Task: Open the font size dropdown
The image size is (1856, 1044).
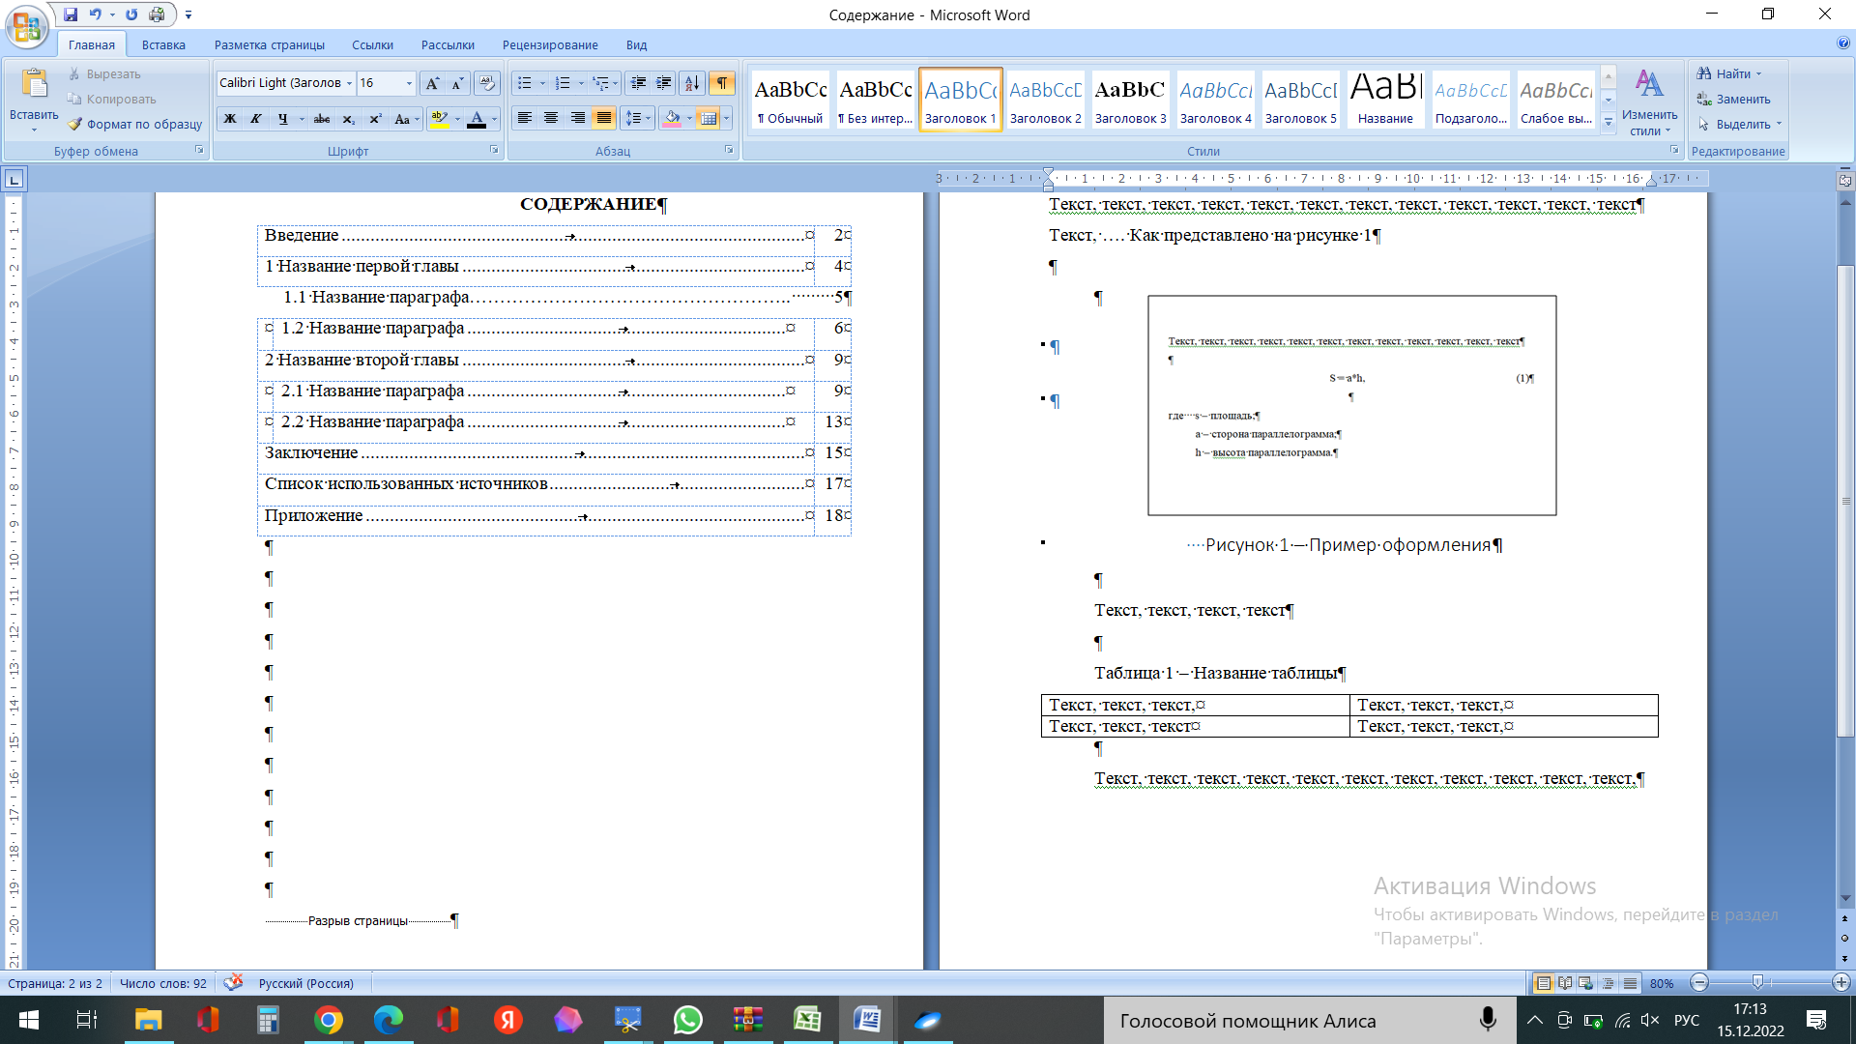Action: [409, 83]
